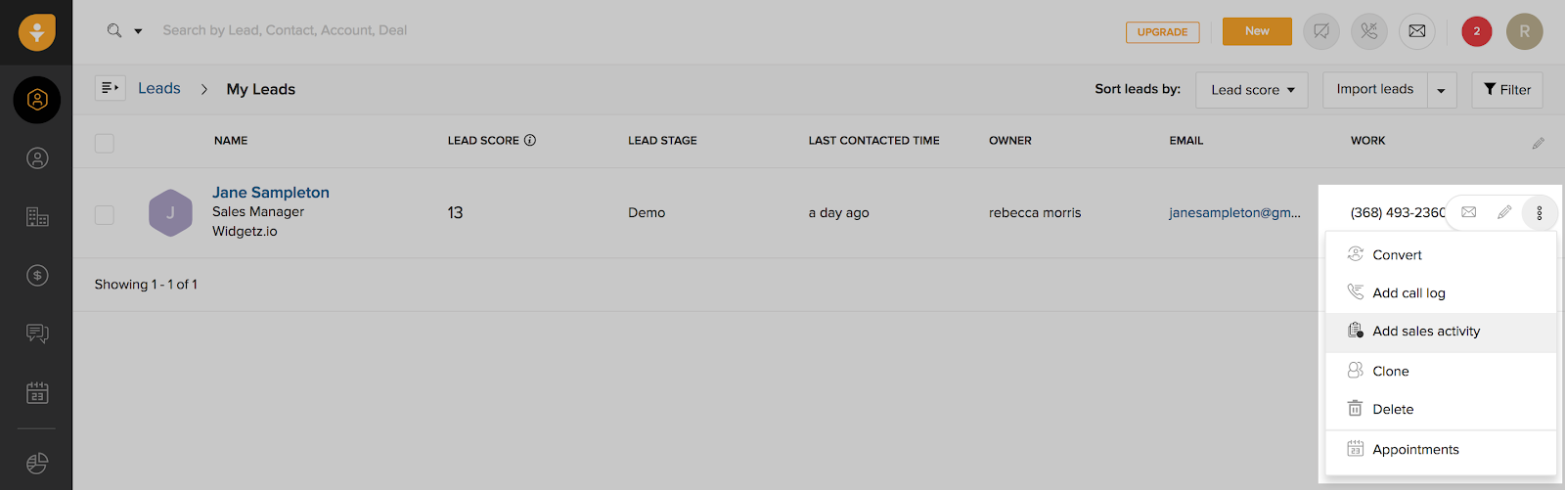Screen dimensions: 1565x490
Task: Select the checkbox for Jane Sampleton
Action: (105, 214)
